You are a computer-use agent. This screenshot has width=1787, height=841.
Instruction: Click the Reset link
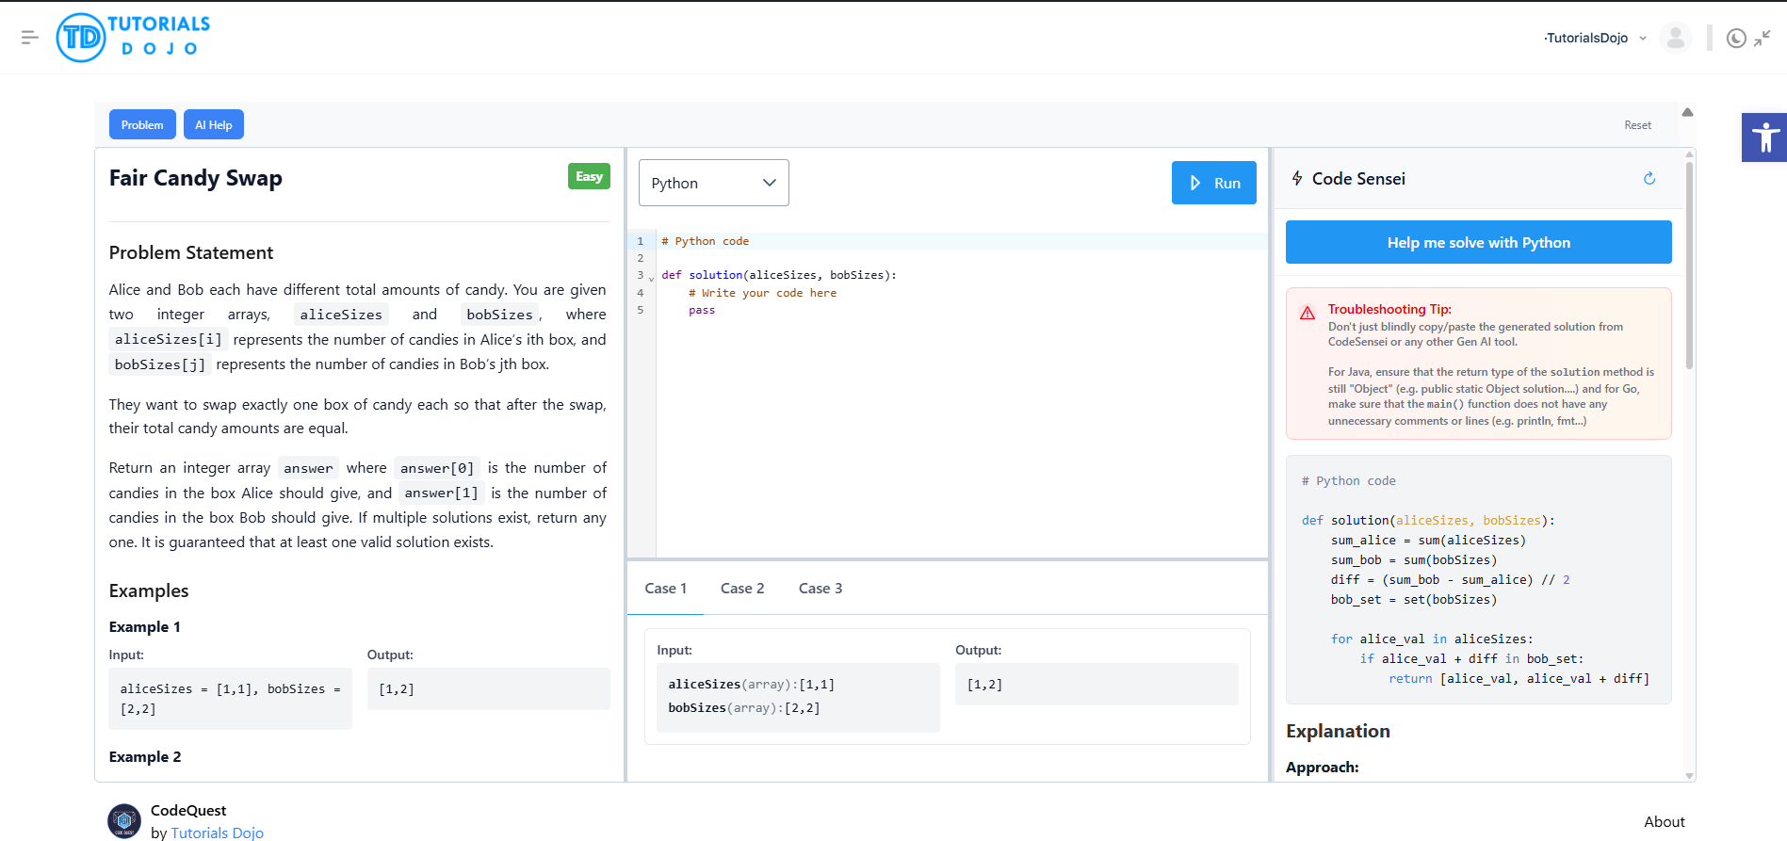coord(1637,125)
